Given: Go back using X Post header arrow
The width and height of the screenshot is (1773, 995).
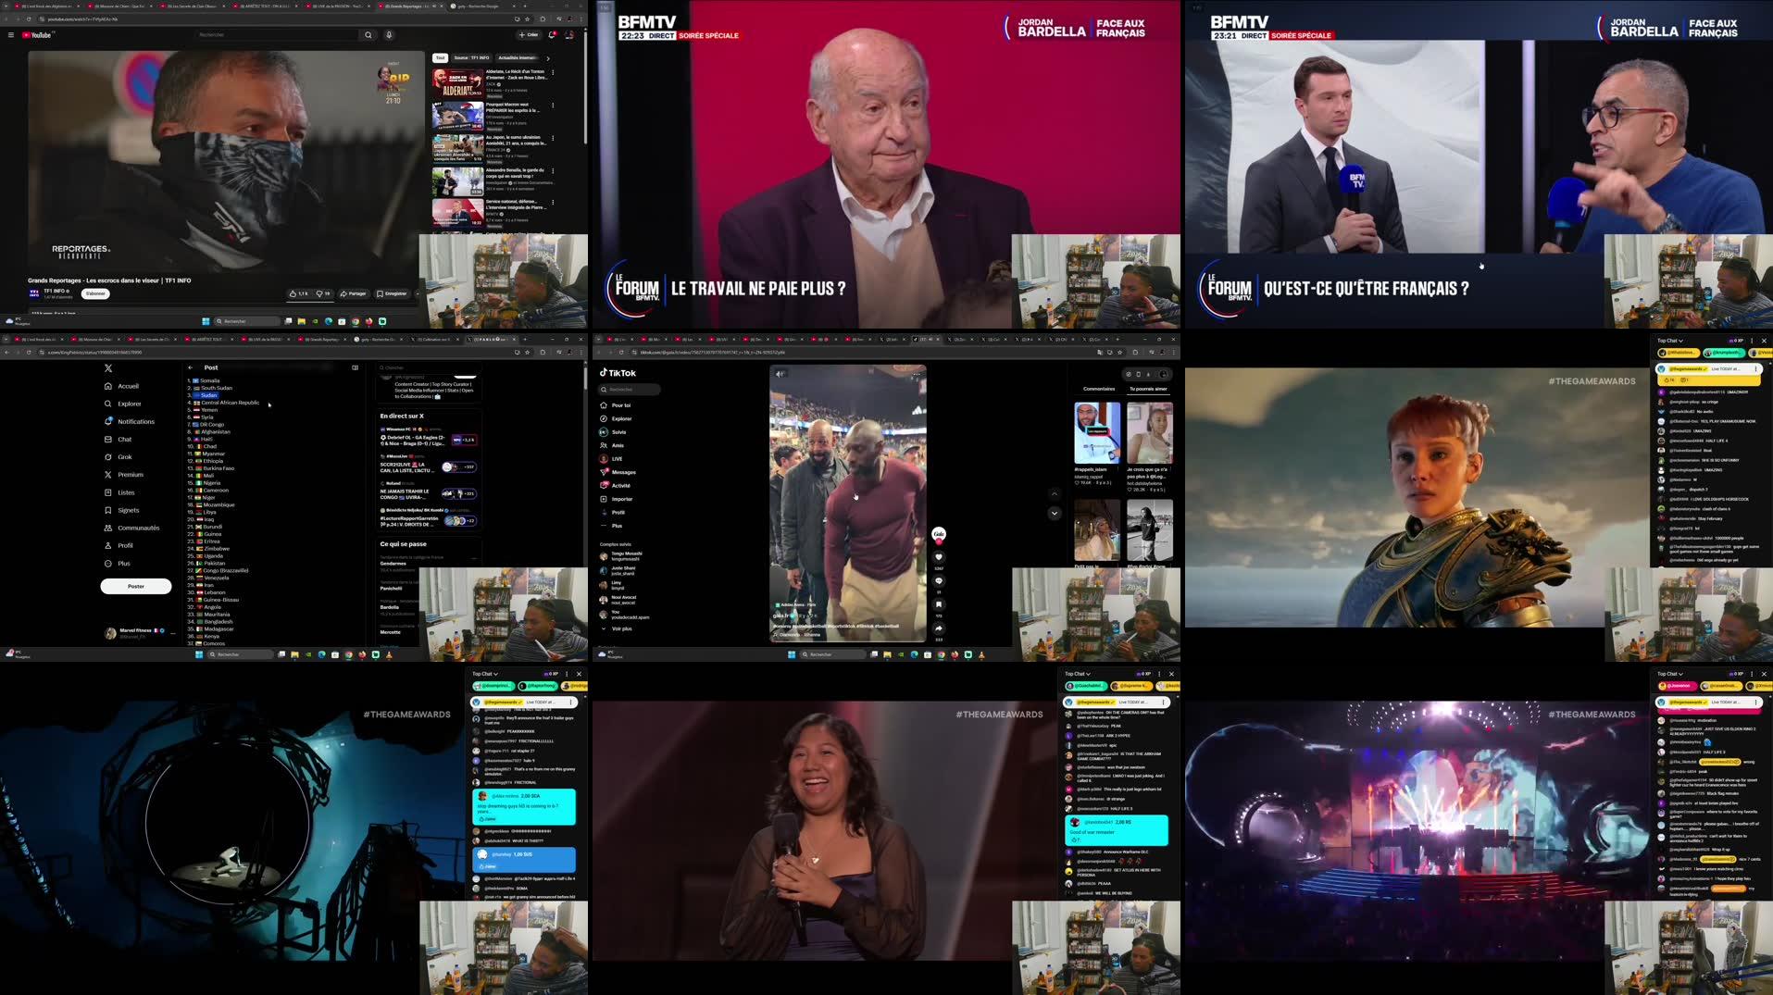Looking at the screenshot, I should click(x=191, y=367).
